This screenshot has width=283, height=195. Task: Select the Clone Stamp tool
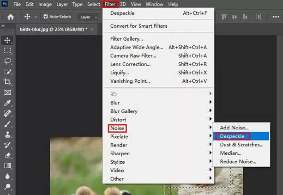point(7,134)
